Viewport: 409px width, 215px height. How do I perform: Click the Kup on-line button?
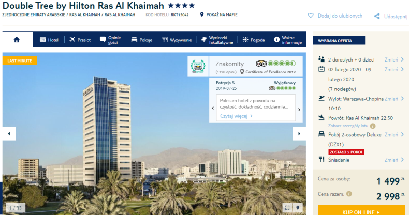[361, 211]
